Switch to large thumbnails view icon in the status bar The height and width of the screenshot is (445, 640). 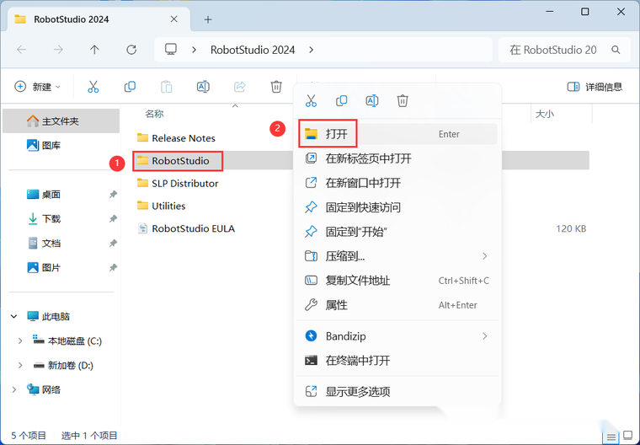tap(628, 436)
